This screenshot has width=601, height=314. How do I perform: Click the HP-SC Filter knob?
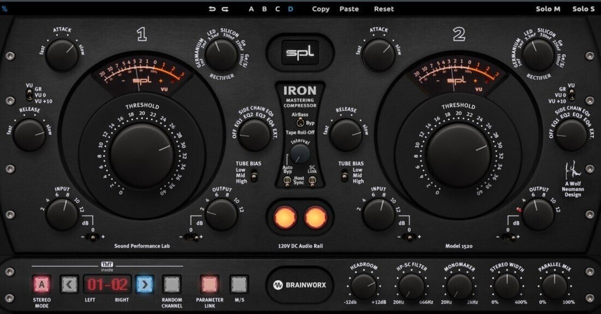[411, 286]
